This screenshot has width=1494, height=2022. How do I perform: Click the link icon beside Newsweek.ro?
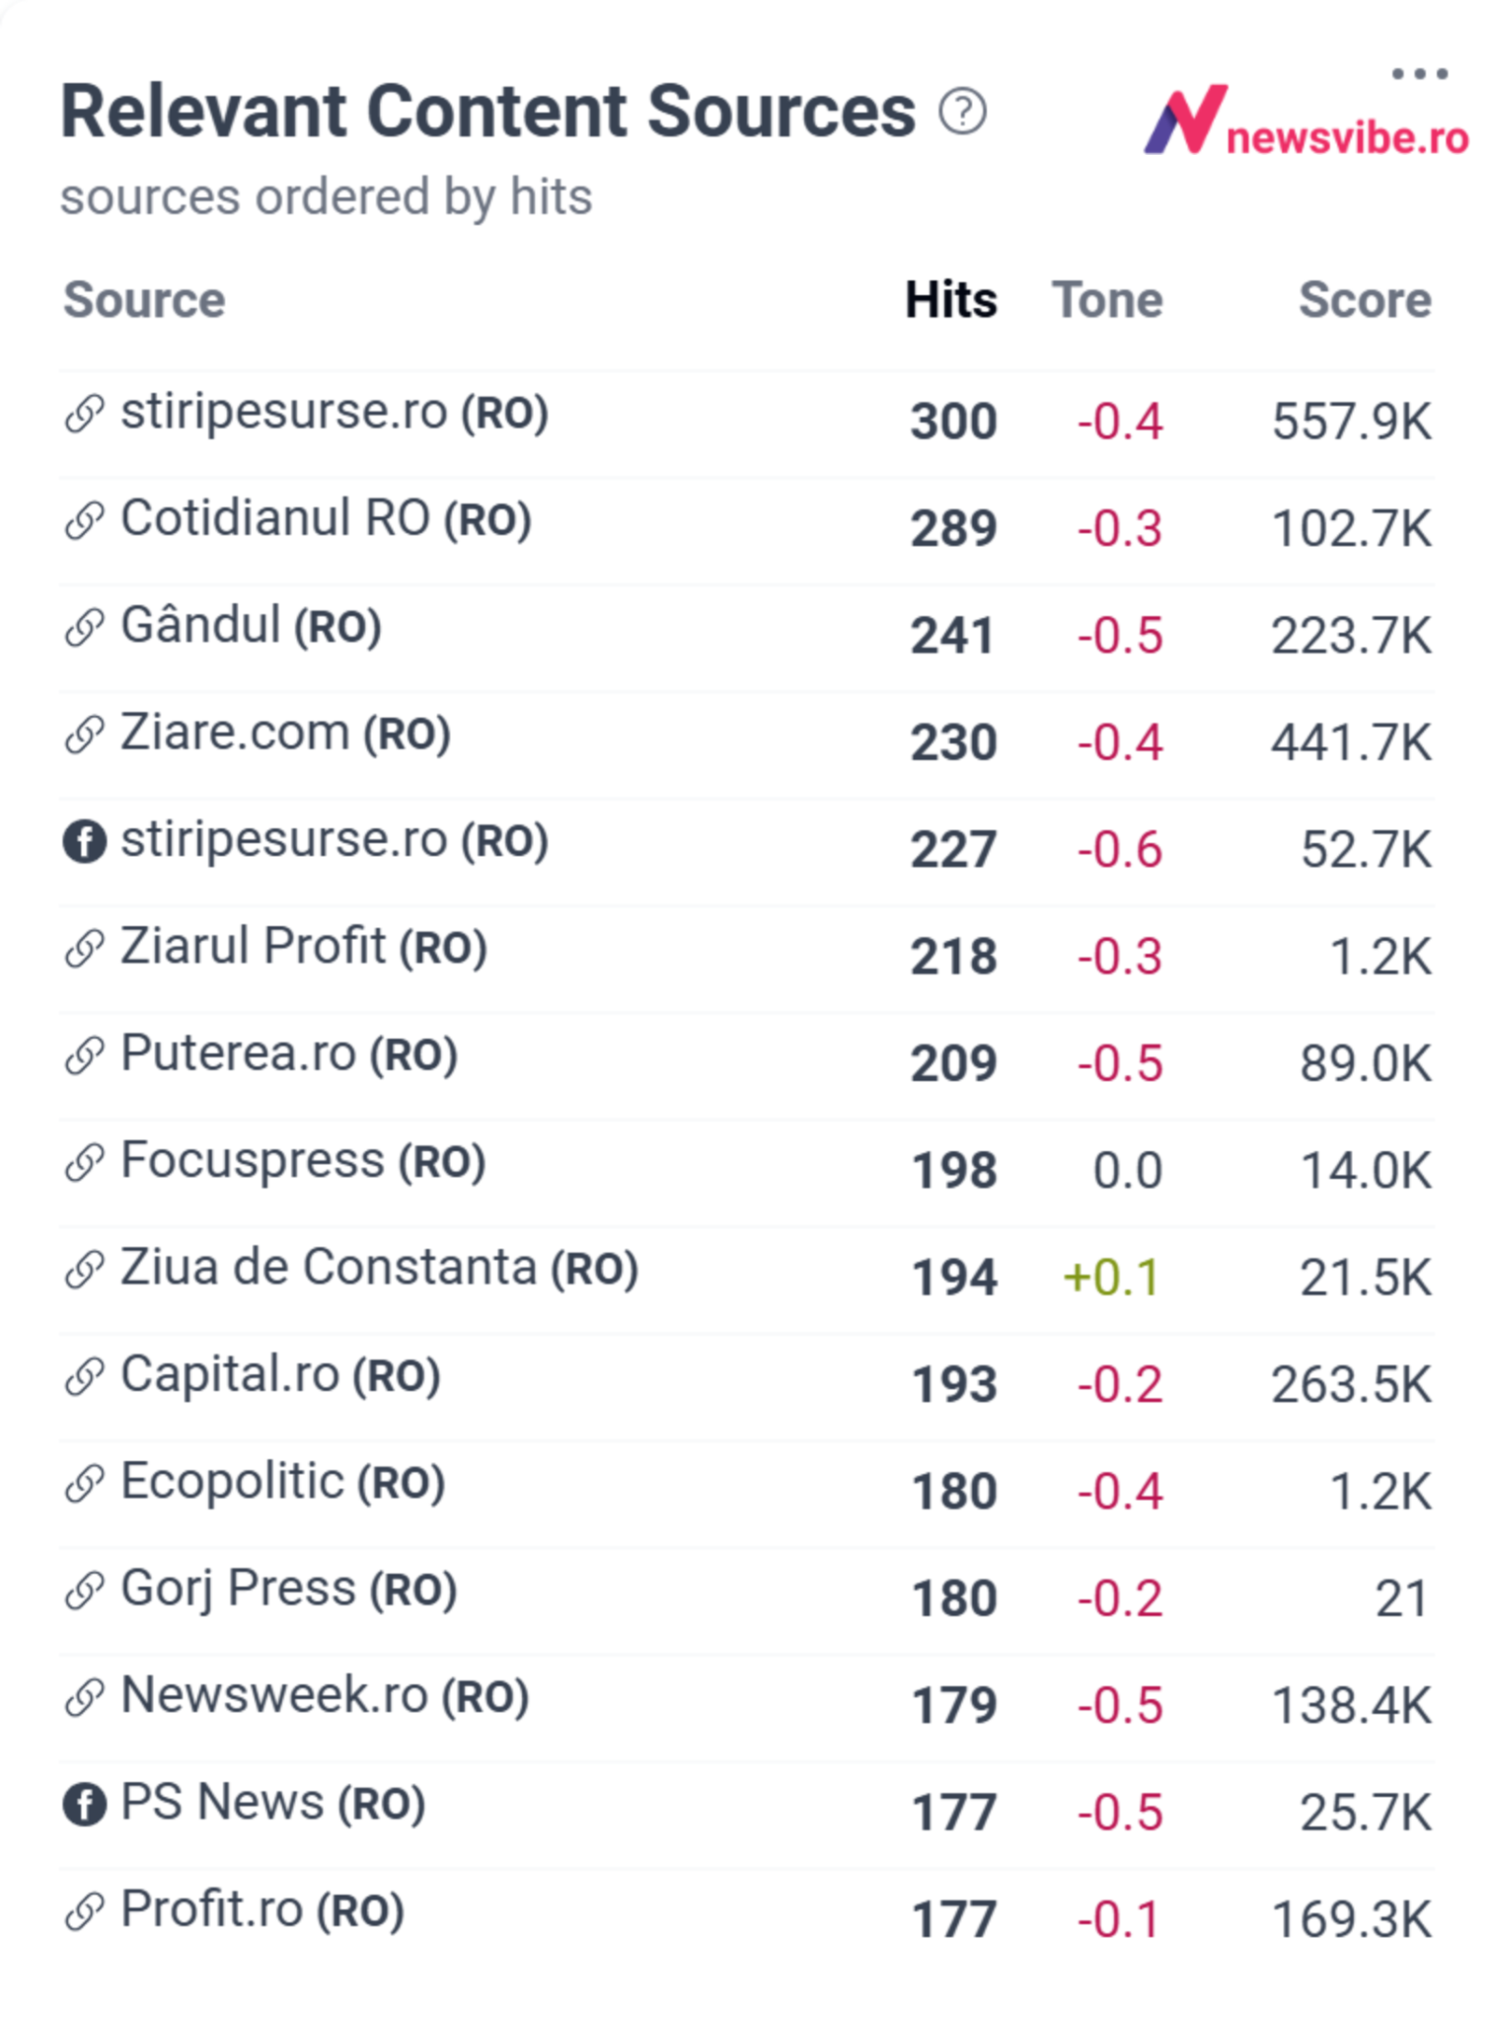(x=85, y=1697)
